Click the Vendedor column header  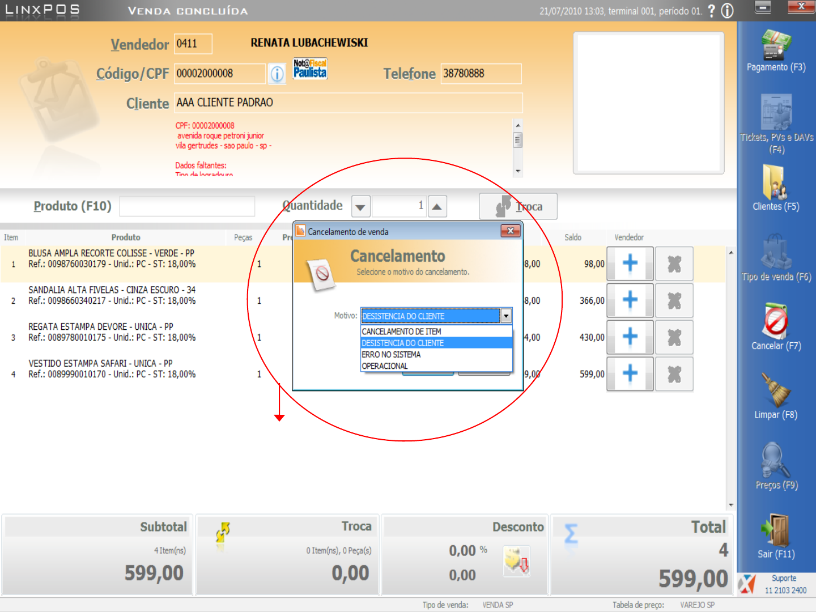click(629, 237)
